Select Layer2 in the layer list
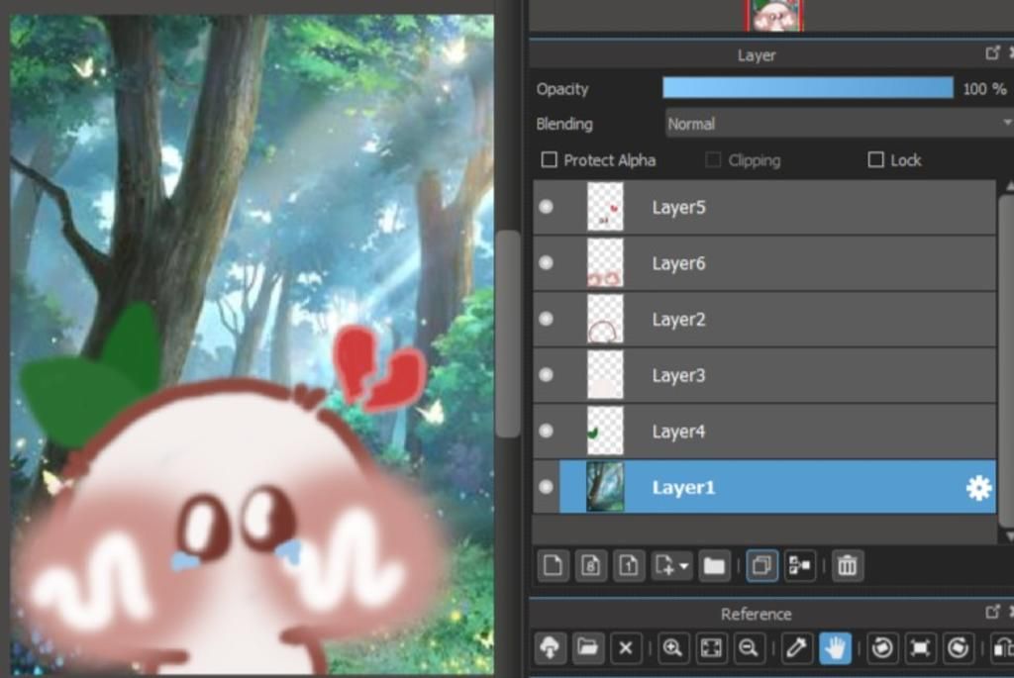1014x678 pixels. (764, 320)
